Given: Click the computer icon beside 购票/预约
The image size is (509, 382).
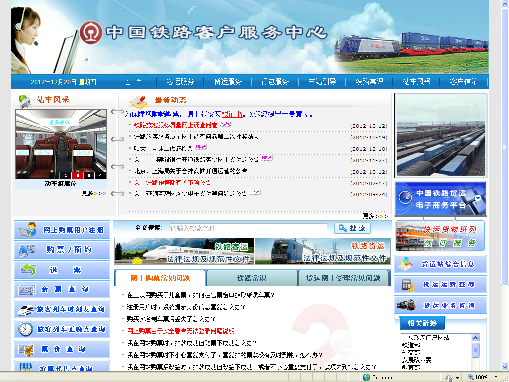Looking at the screenshot, I should 27,250.
